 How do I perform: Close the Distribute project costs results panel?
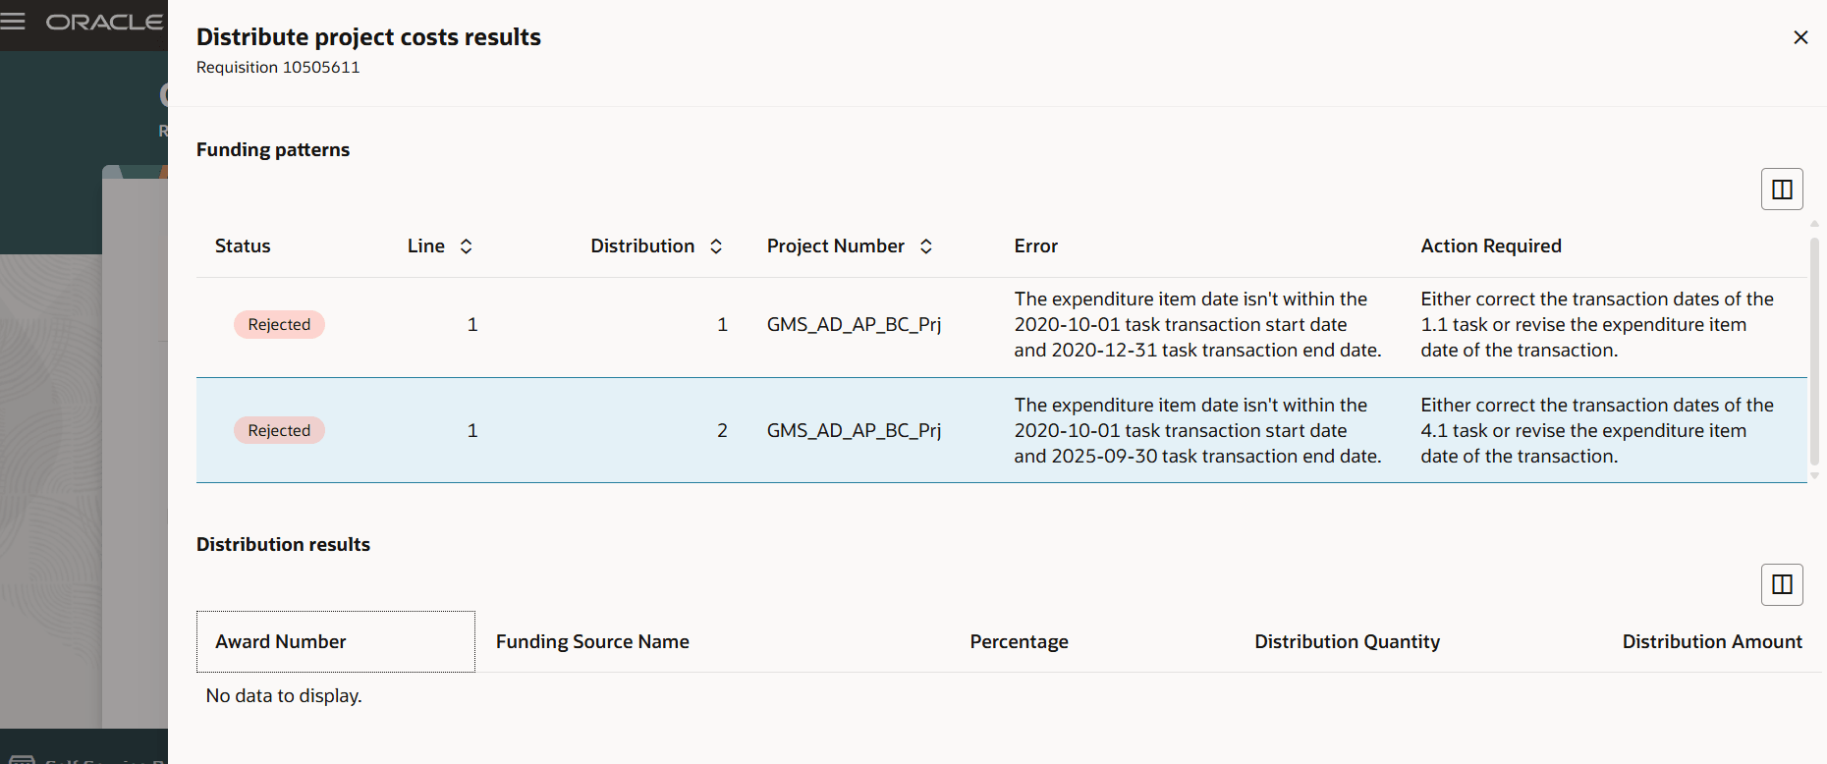(1800, 37)
